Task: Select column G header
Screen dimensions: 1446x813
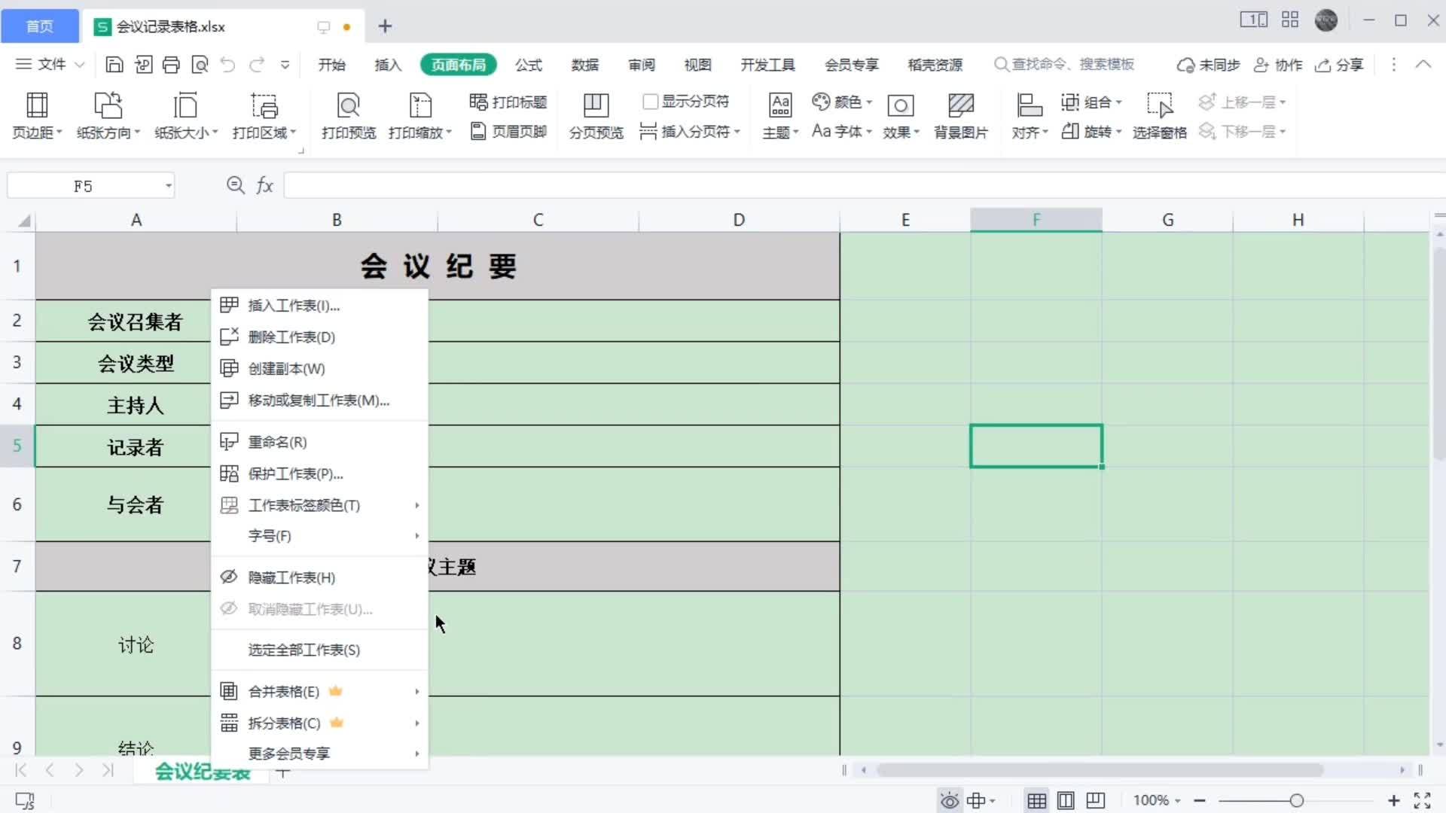Action: (1167, 220)
